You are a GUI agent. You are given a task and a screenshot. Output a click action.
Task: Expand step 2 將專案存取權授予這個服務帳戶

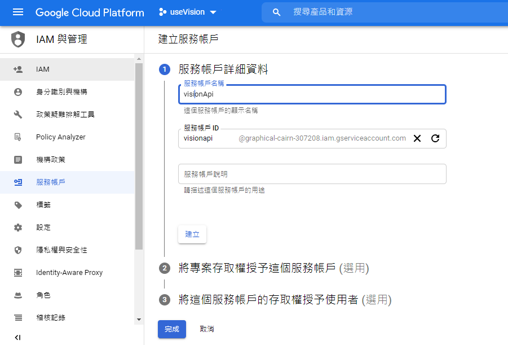click(x=273, y=268)
